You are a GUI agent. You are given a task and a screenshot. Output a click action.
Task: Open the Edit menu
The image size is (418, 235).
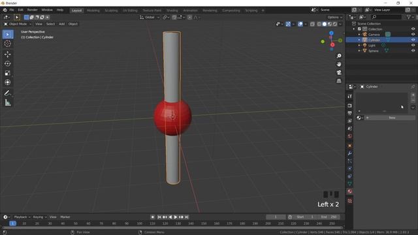pyautogui.click(x=20, y=10)
